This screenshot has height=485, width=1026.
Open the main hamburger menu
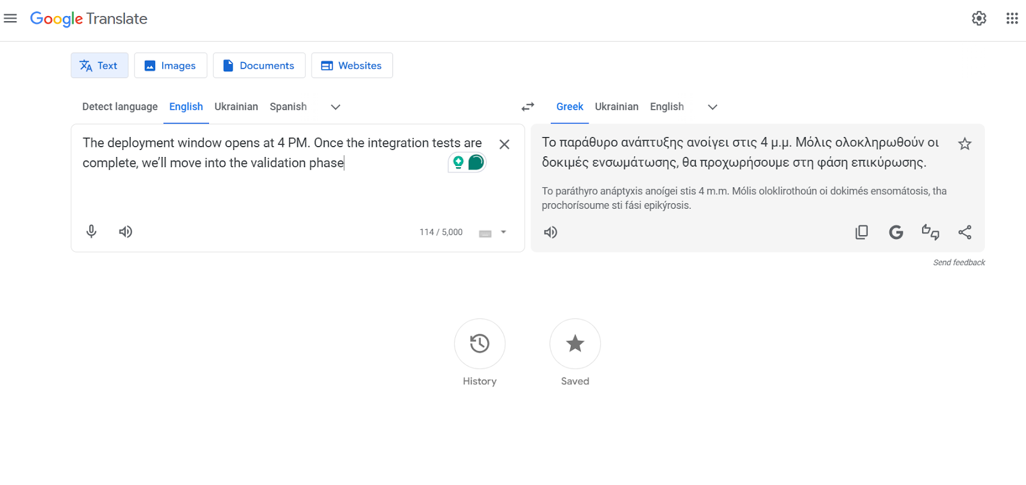(x=10, y=19)
